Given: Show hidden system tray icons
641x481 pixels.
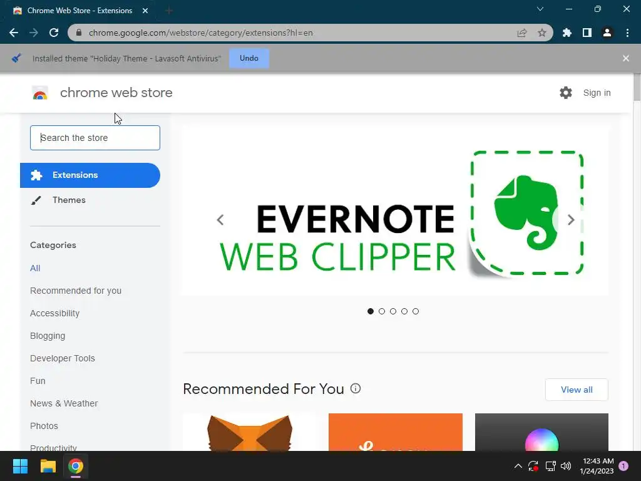Looking at the screenshot, I should (x=518, y=466).
